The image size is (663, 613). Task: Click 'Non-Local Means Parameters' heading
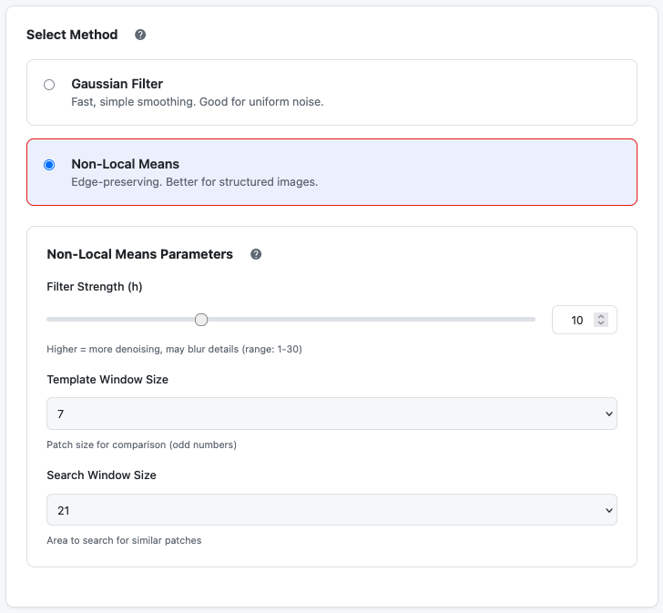(139, 254)
